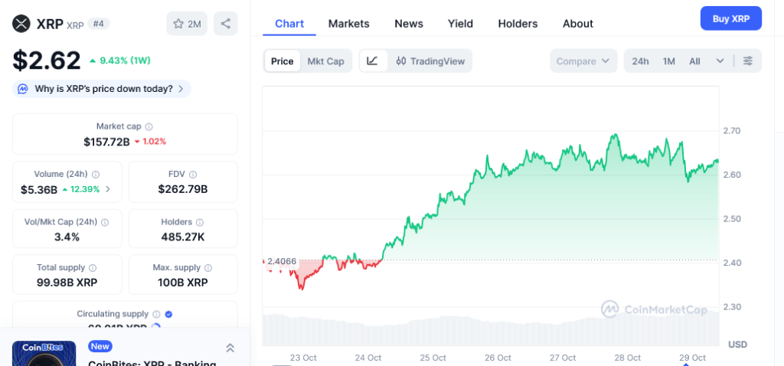Viewport: 784px width, 366px height.
Task: Switch chart to Mkt Cap view
Action: [325, 61]
